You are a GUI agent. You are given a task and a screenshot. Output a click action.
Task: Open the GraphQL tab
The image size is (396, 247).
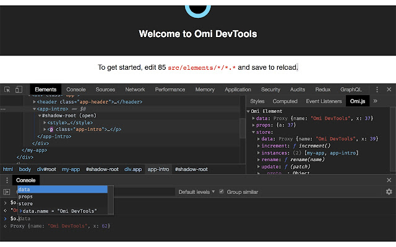(x=351, y=90)
